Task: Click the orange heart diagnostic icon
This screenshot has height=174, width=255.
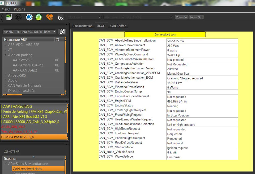Action: [x=50, y=17]
